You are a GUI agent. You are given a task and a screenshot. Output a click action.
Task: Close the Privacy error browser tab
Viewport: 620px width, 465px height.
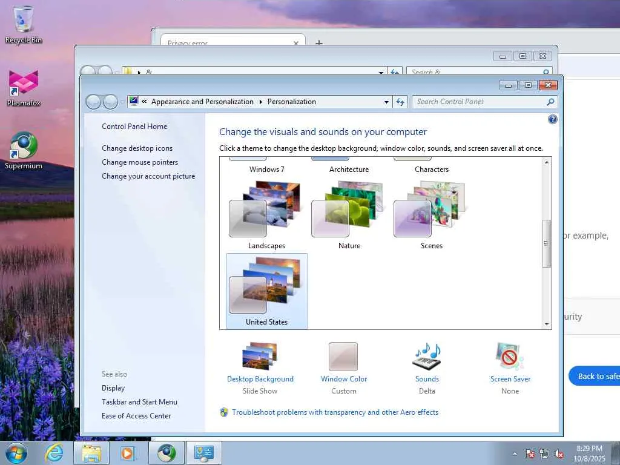point(295,42)
